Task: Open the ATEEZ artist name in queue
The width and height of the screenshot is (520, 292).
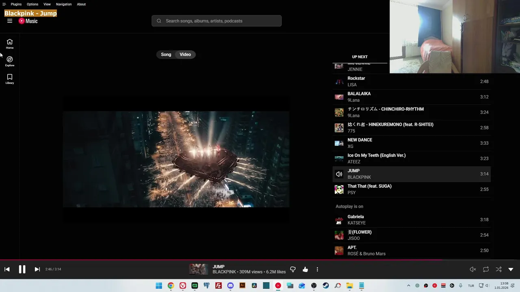Action: pos(354,162)
